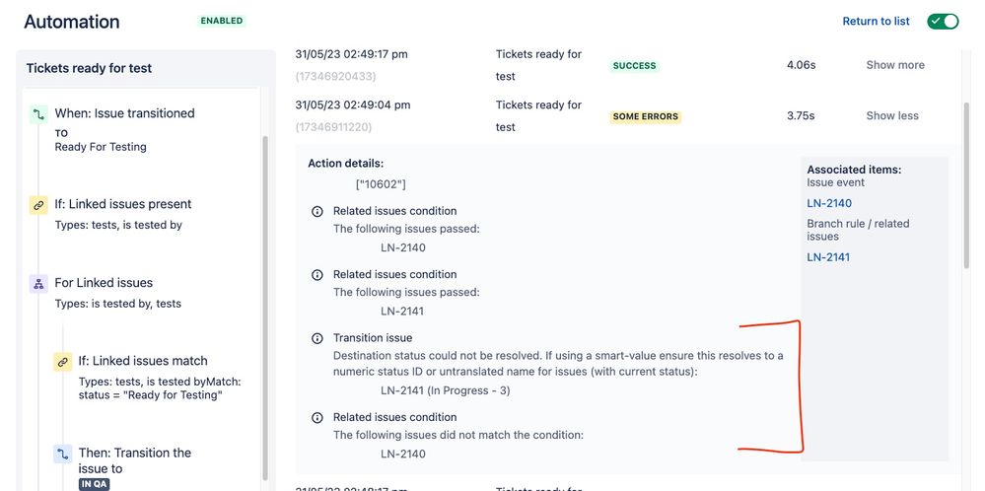
Task: Click the Transition the issue action icon
Action: click(x=62, y=454)
